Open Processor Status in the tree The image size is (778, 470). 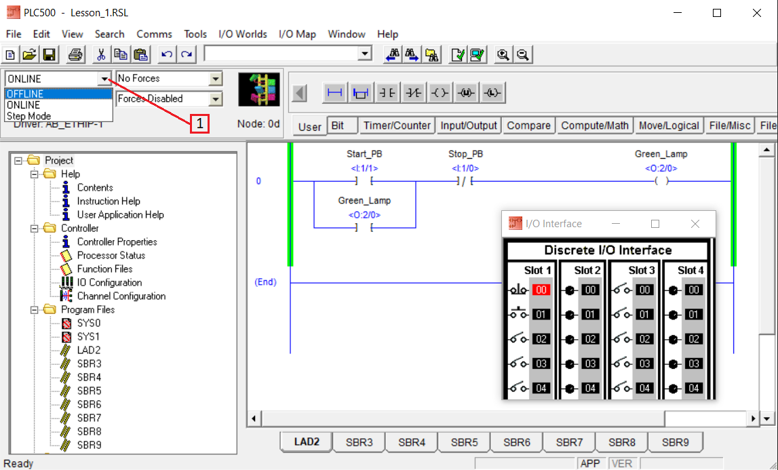click(x=111, y=256)
